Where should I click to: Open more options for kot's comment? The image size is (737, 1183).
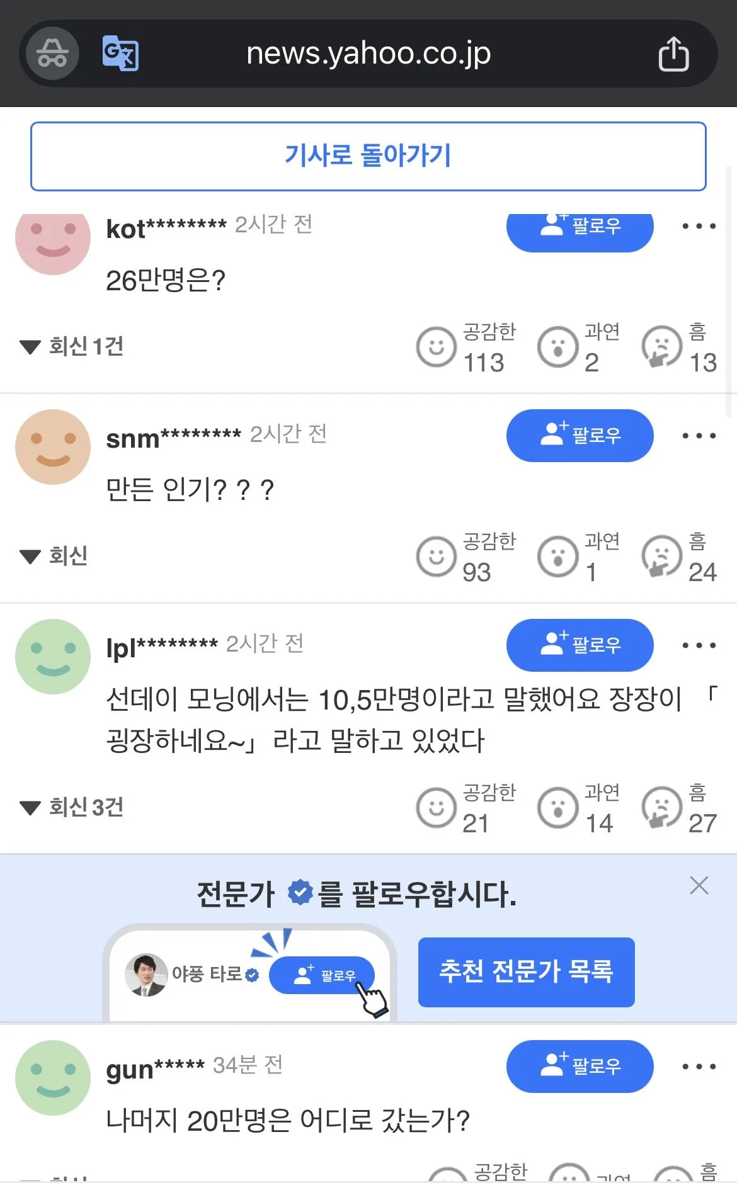coord(699,226)
